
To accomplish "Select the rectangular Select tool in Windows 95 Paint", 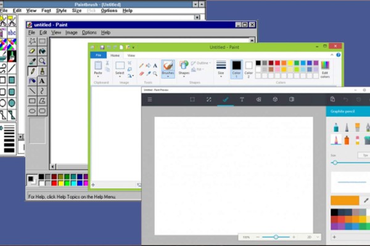I will click(x=42, y=41).
